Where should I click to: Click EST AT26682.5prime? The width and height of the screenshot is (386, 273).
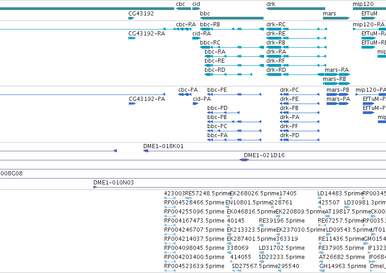point(342,257)
